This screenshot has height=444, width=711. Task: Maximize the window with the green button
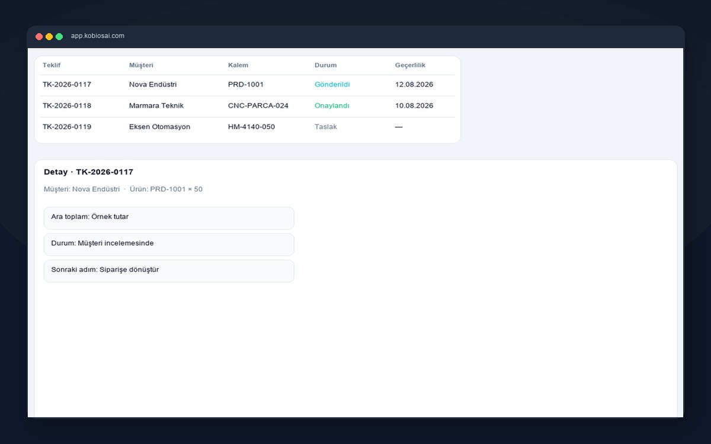point(59,37)
